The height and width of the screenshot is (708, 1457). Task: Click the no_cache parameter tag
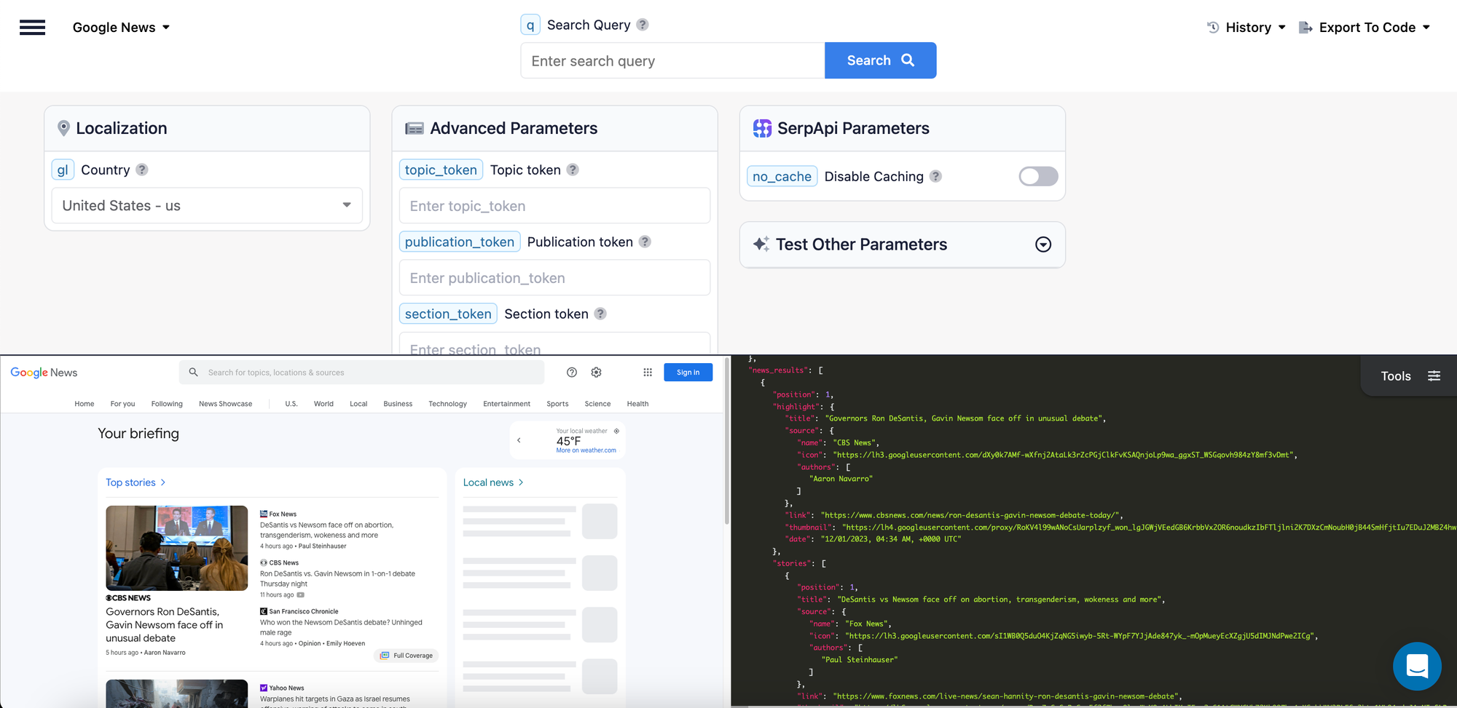[782, 176]
